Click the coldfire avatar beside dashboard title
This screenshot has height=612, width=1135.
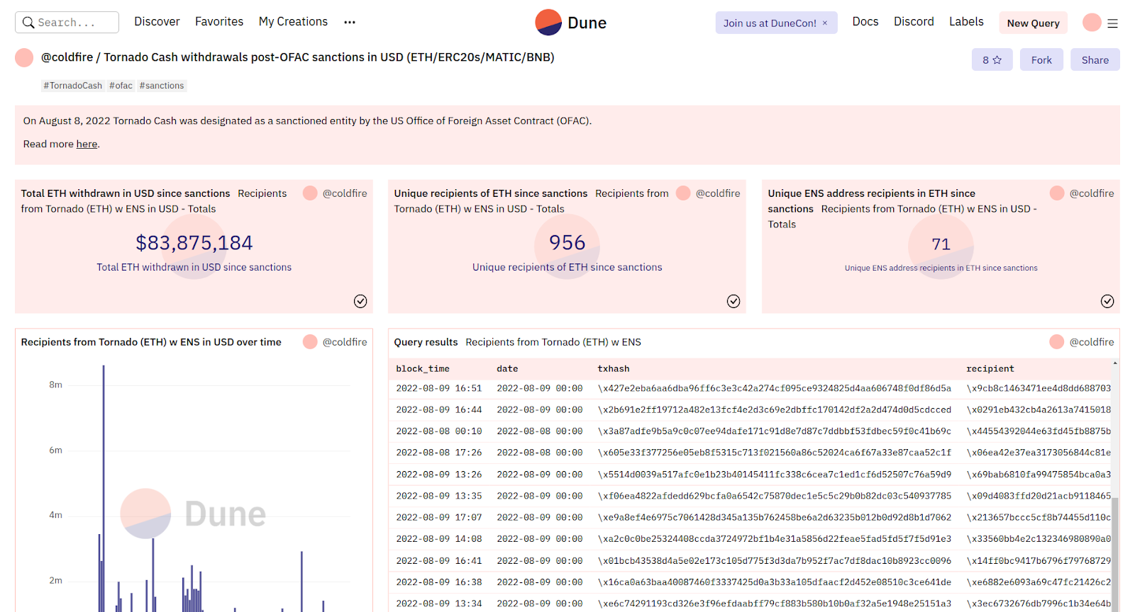click(x=24, y=57)
